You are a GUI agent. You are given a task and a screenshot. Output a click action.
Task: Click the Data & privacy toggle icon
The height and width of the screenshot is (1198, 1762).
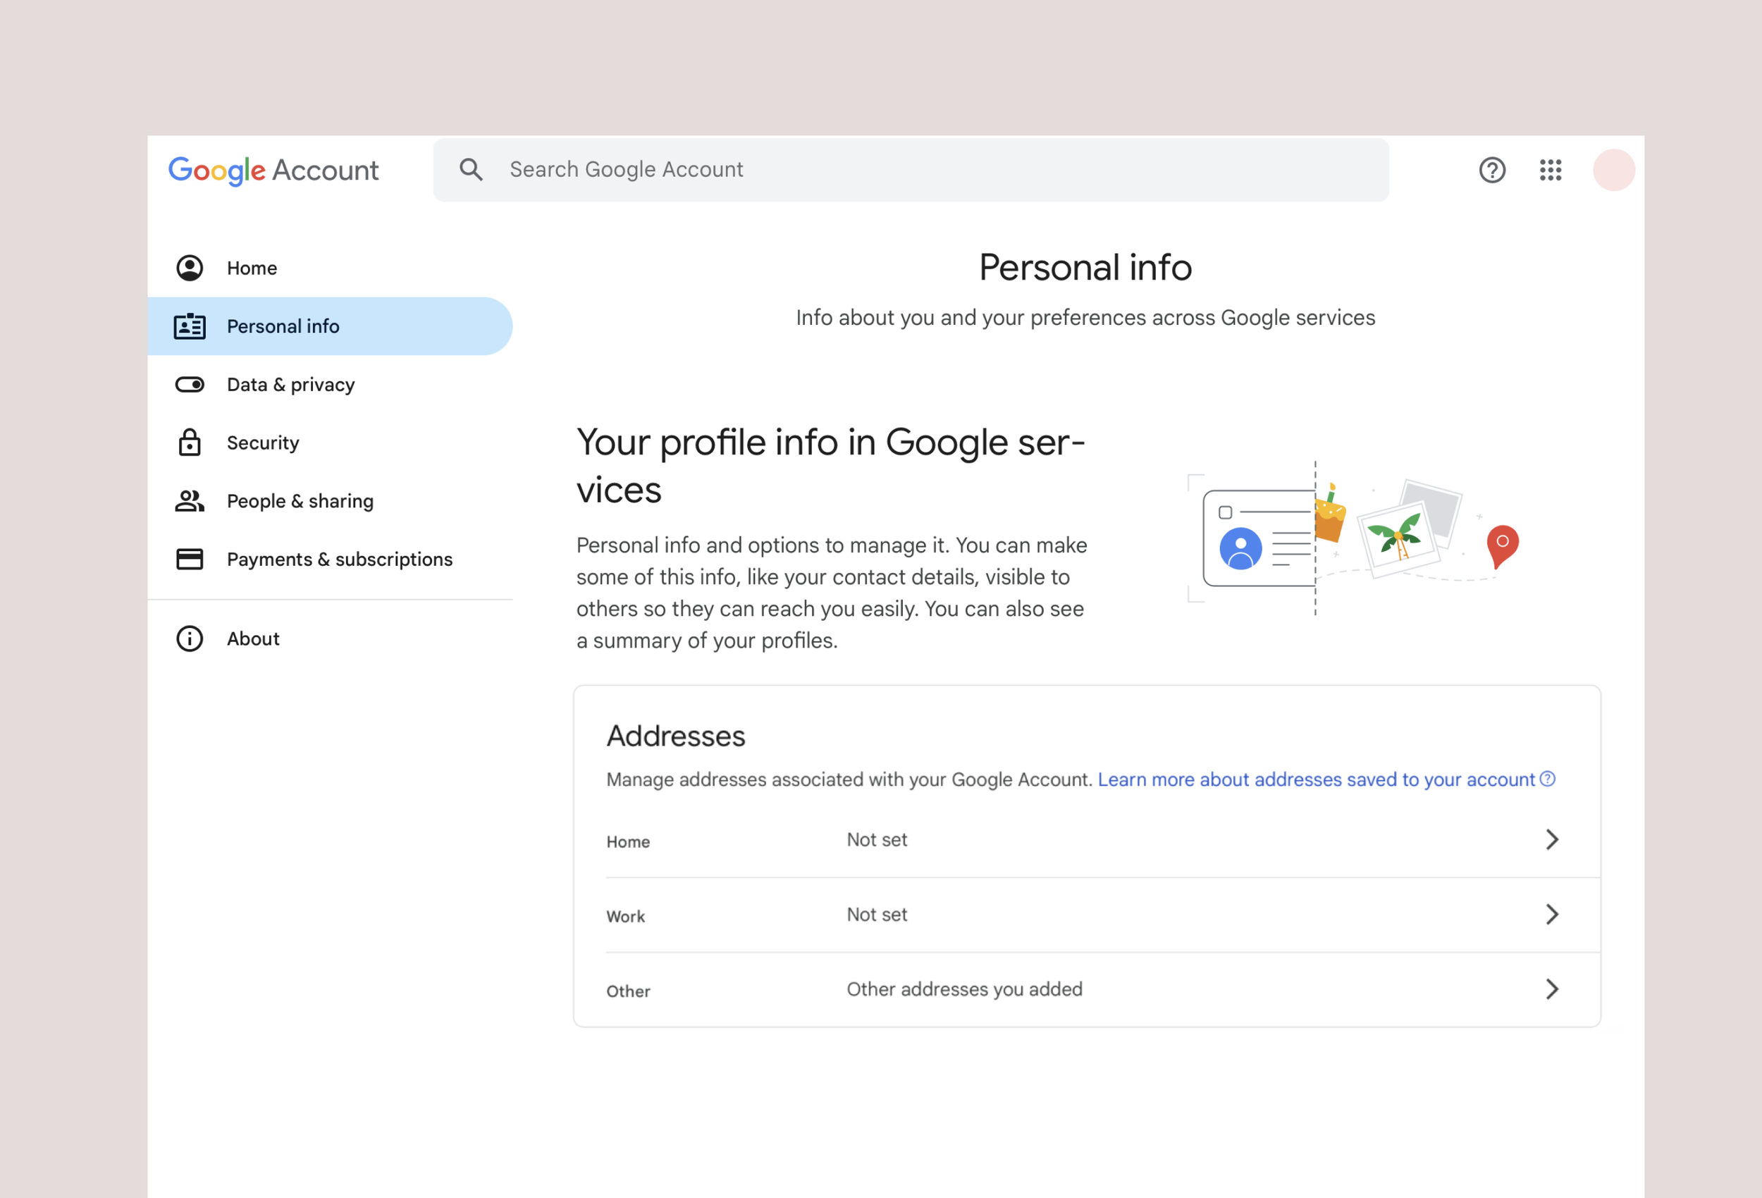[190, 385]
